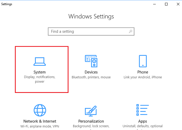This screenshot has height=130, width=182.
Task: Open the Phone icon
Action: pyautogui.click(x=143, y=61)
